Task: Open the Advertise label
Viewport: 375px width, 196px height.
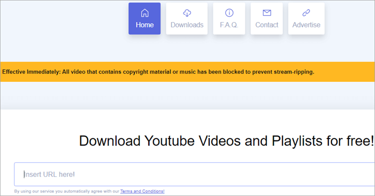Action: pos(307,25)
